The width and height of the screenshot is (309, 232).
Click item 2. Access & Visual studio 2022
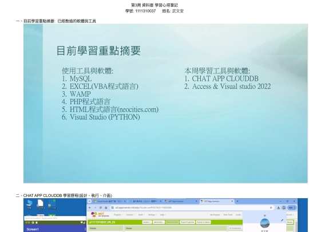[228, 86]
